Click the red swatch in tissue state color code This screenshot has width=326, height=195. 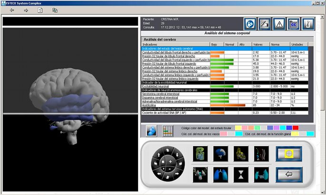click(x=296, y=128)
